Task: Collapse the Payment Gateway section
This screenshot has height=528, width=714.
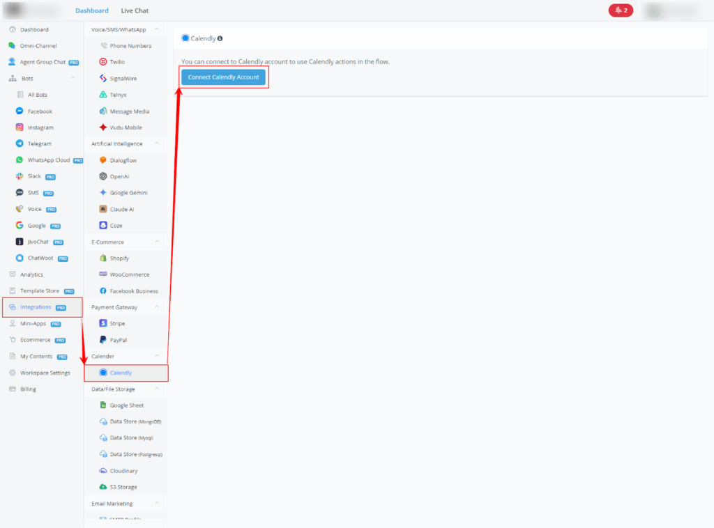Action: 156,307
